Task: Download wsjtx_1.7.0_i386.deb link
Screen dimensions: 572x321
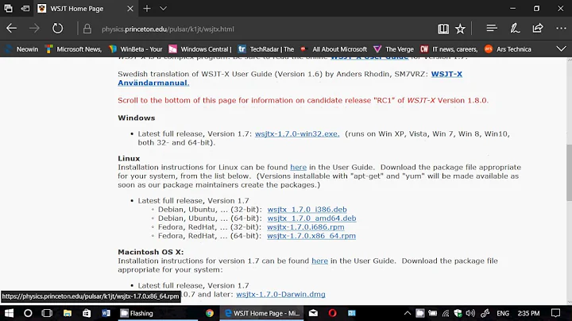Action: [307, 210]
